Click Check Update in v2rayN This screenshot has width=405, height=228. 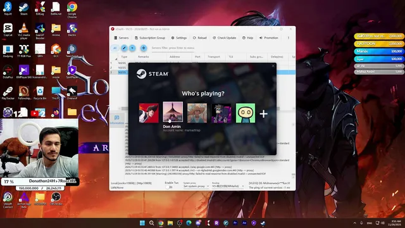225,38
